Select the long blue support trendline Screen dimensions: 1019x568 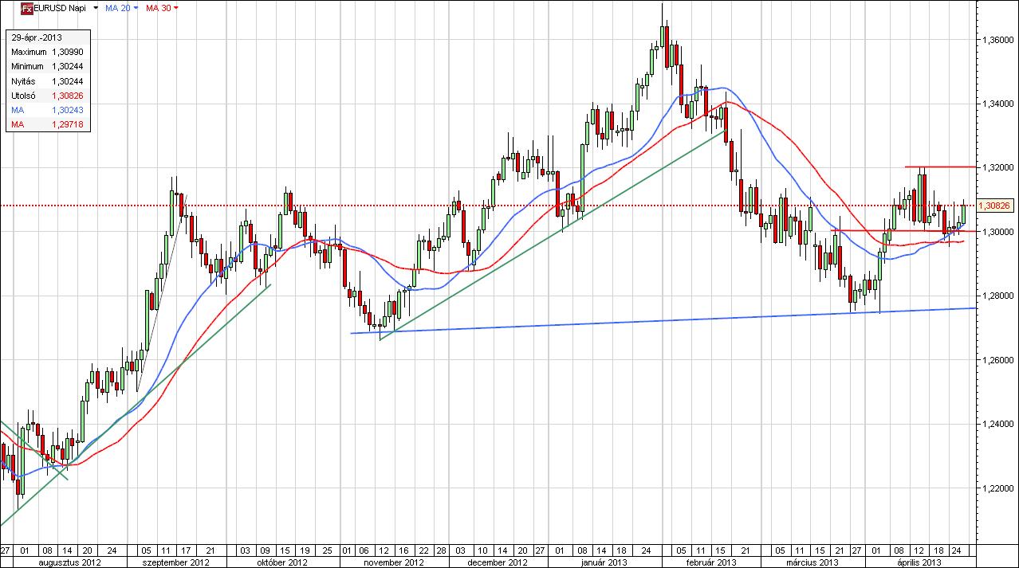click(663, 320)
